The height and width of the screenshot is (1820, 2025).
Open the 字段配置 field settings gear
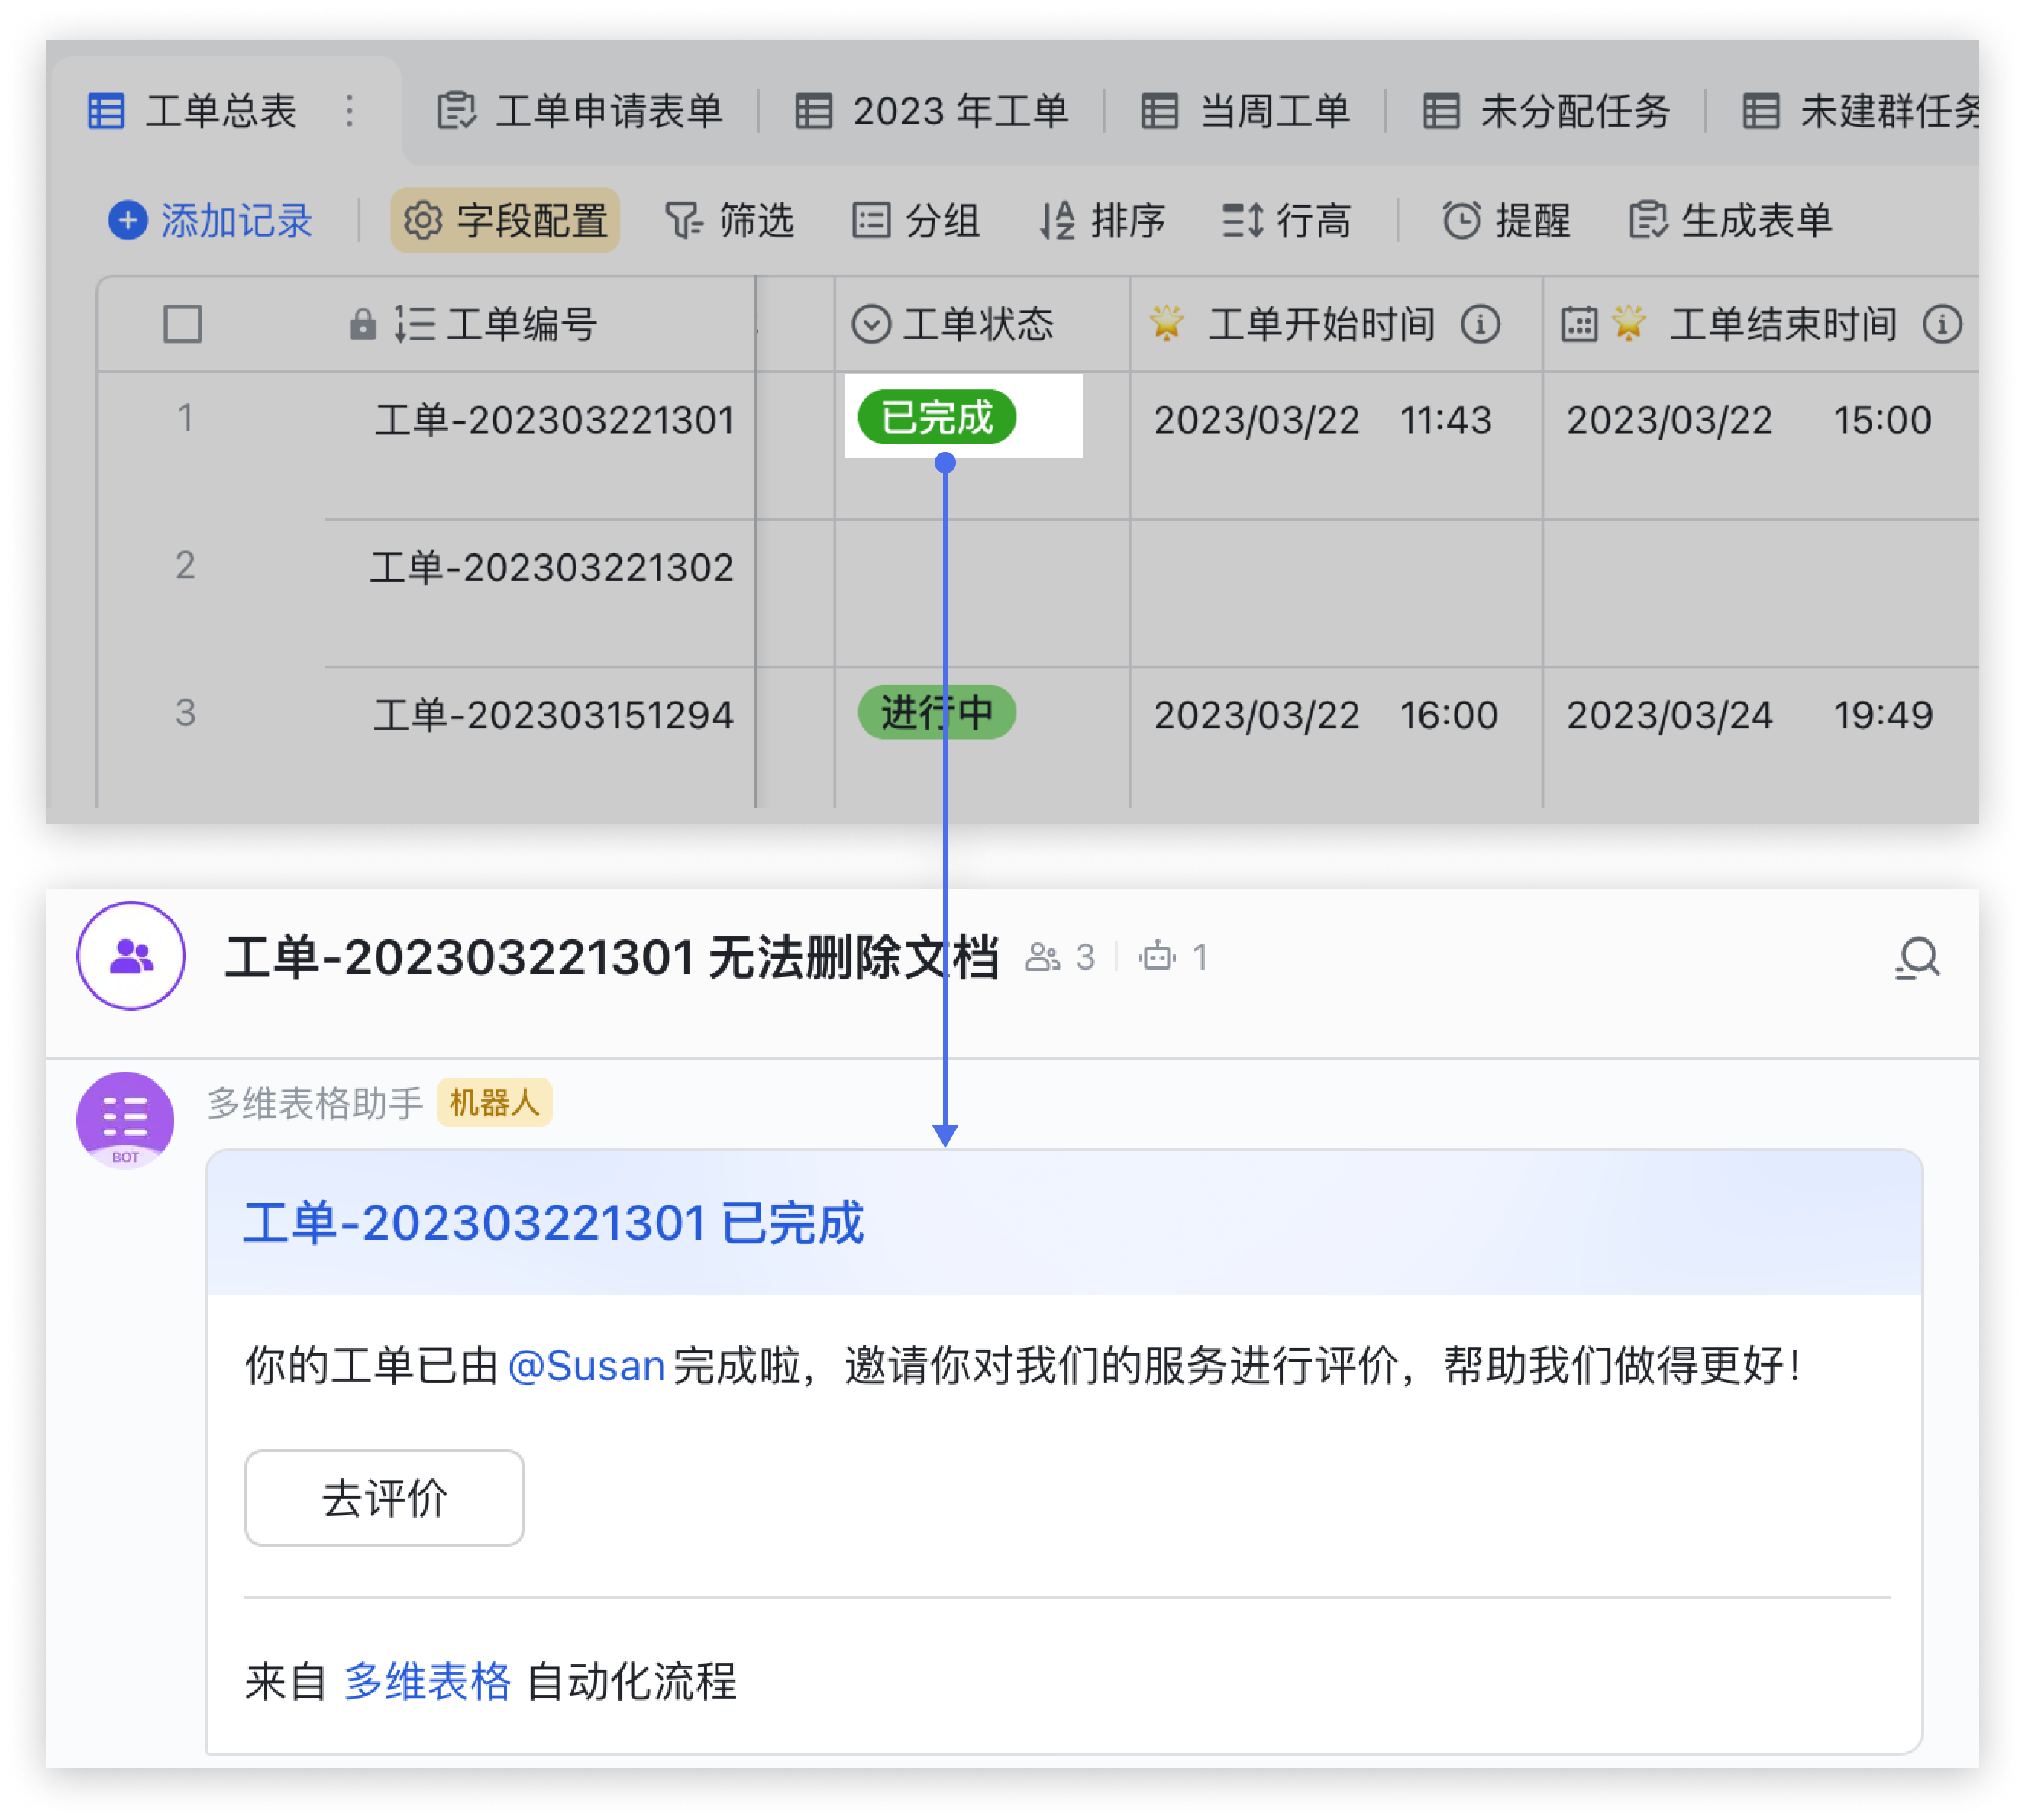coord(505,222)
